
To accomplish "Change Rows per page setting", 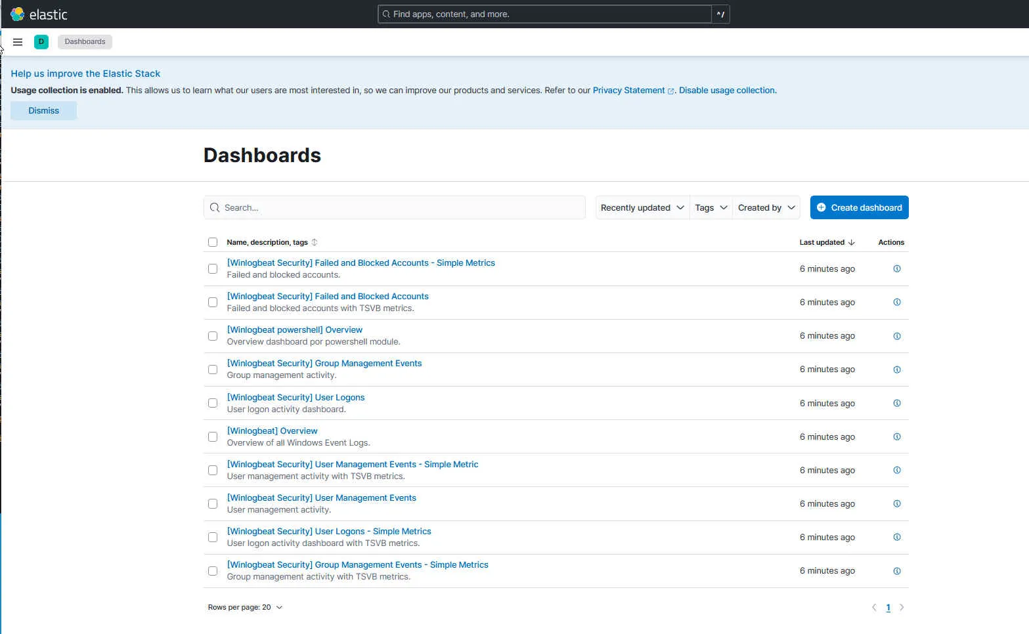I will point(245,607).
